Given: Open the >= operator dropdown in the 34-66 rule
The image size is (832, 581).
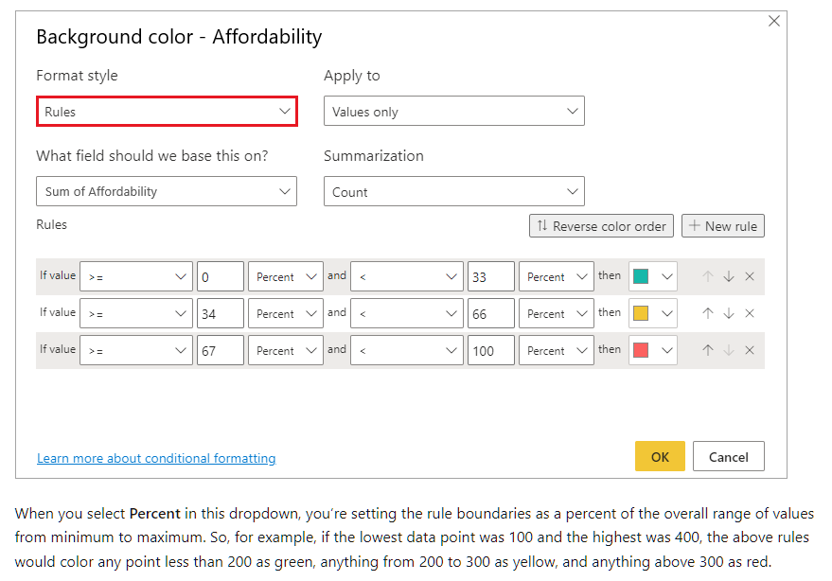Looking at the screenshot, I should click(136, 313).
